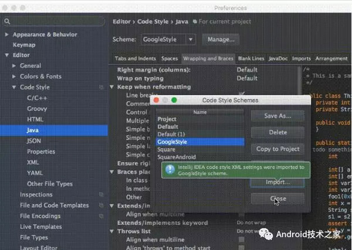Screen dimensions: 352x250
Task: Select HTML under Code Style
Action: (35, 119)
